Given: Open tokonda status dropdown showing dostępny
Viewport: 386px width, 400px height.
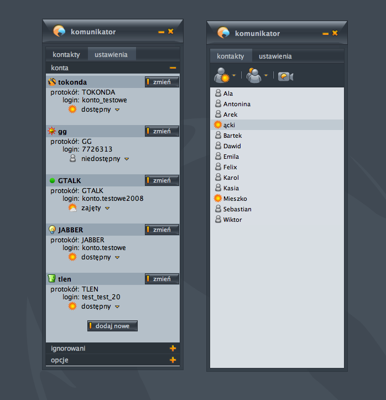Looking at the screenshot, I should pos(117,110).
